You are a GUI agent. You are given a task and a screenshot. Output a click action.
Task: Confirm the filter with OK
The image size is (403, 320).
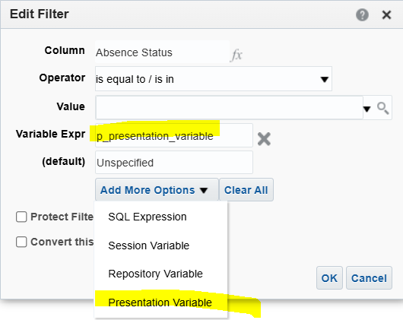point(329,278)
